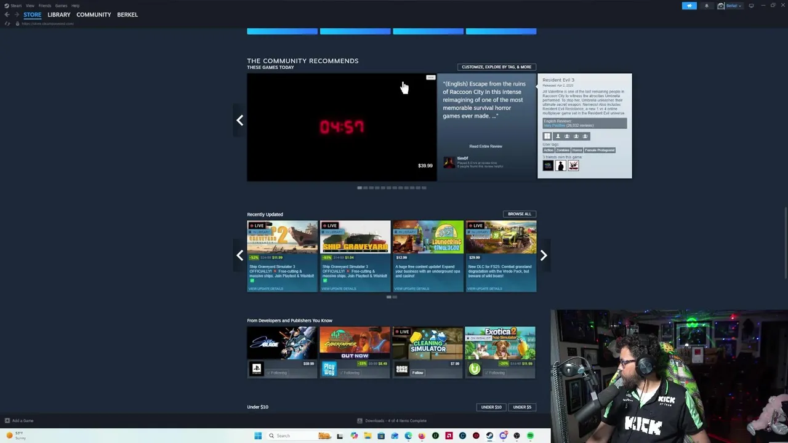Click the Action user tag
The height and width of the screenshot is (443, 788).
point(549,150)
